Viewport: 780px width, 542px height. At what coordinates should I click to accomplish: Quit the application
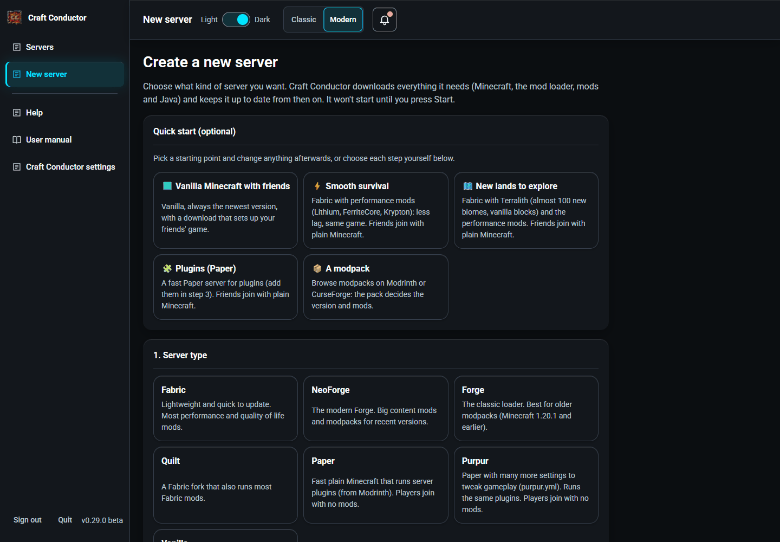coord(65,520)
